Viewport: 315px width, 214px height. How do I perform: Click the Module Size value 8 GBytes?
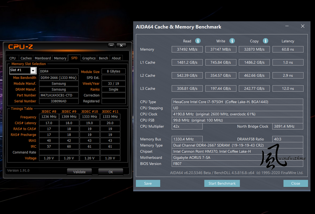[x=114, y=71]
